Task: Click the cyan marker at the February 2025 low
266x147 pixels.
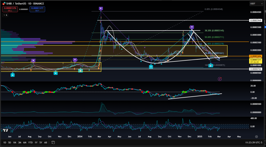Action: coord(210,65)
